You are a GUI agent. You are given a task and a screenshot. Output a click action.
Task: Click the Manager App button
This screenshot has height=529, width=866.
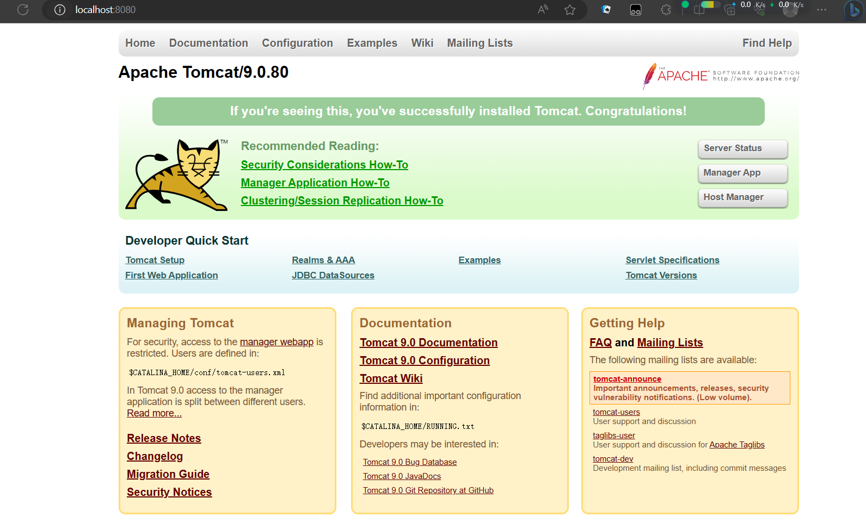tap(742, 173)
